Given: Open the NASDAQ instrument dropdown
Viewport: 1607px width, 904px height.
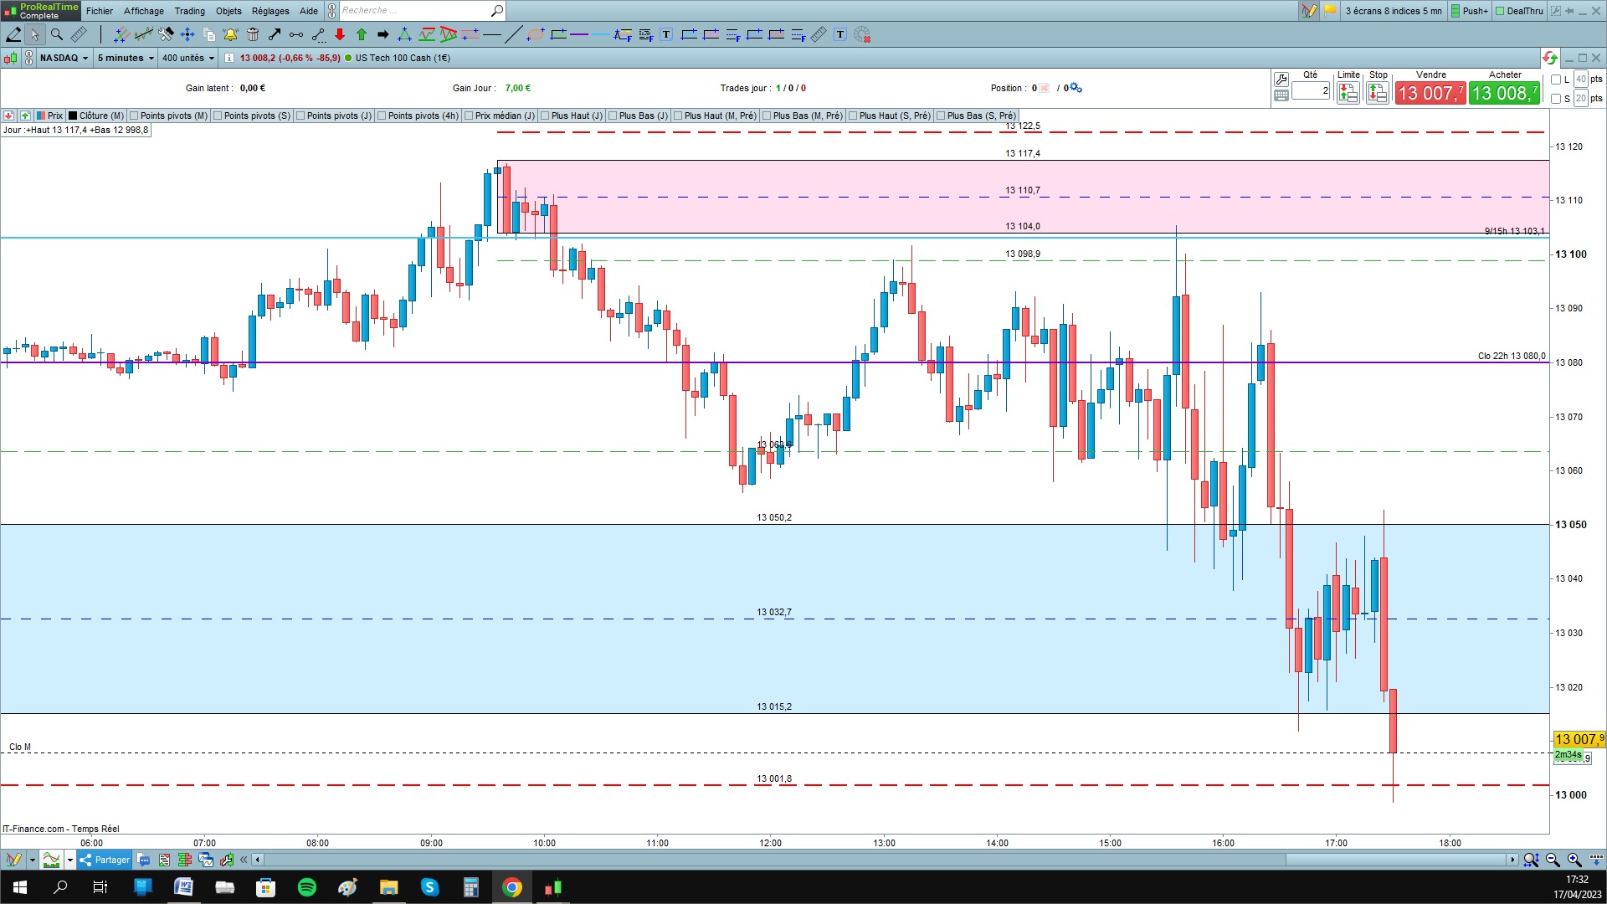Looking at the screenshot, I should pyautogui.click(x=64, y=58).
